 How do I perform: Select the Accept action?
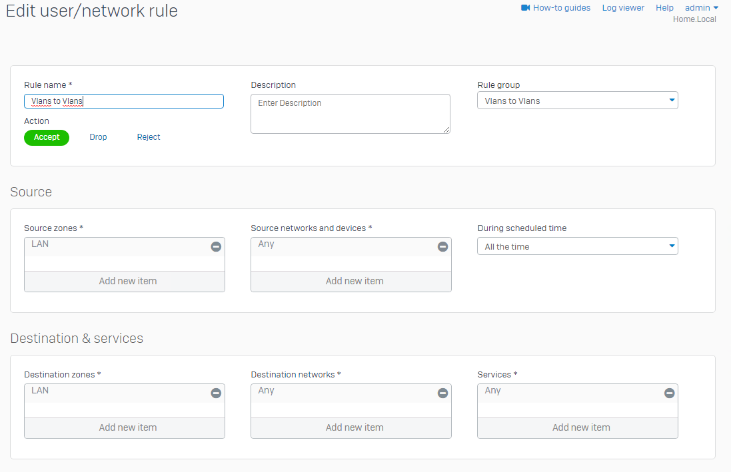click(47, 137)
